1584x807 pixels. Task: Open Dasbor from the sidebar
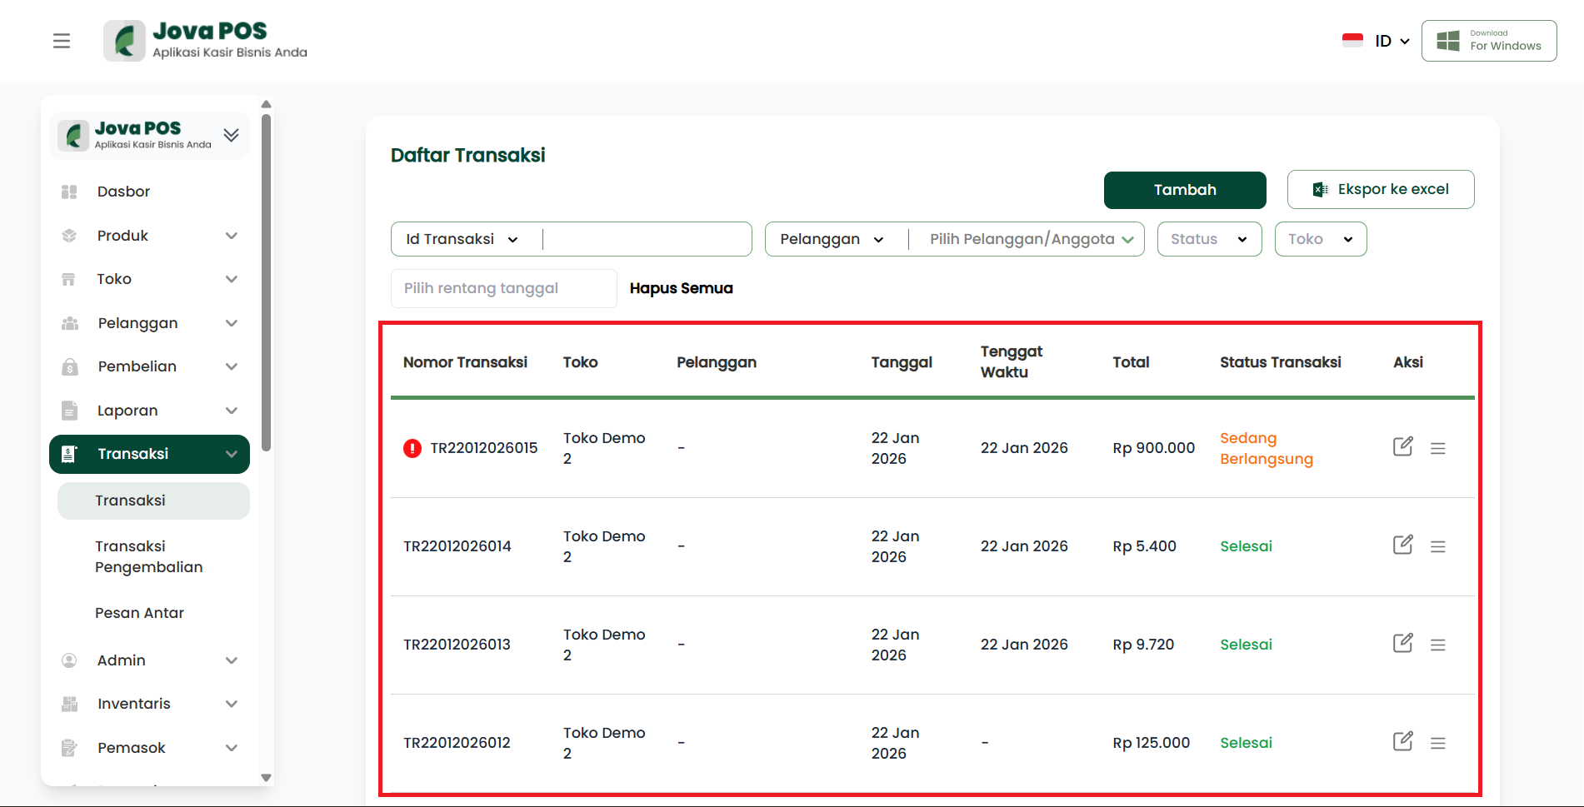(x=123, y=192)
